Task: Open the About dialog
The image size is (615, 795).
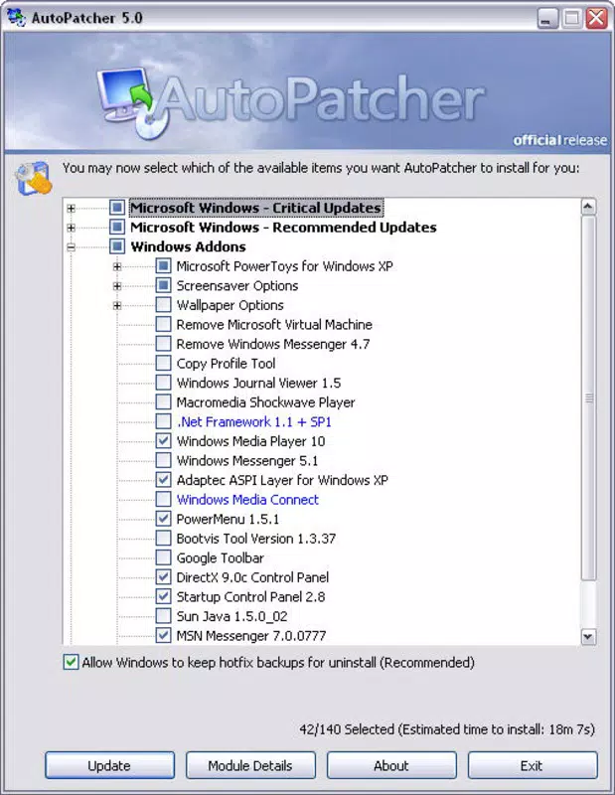Action: pos(391,765)
